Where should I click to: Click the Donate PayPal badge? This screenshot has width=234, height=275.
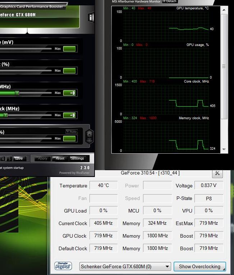point(63,266)
